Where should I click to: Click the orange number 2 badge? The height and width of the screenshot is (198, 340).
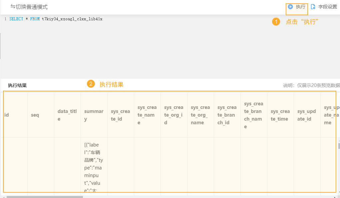coord(91,84)
